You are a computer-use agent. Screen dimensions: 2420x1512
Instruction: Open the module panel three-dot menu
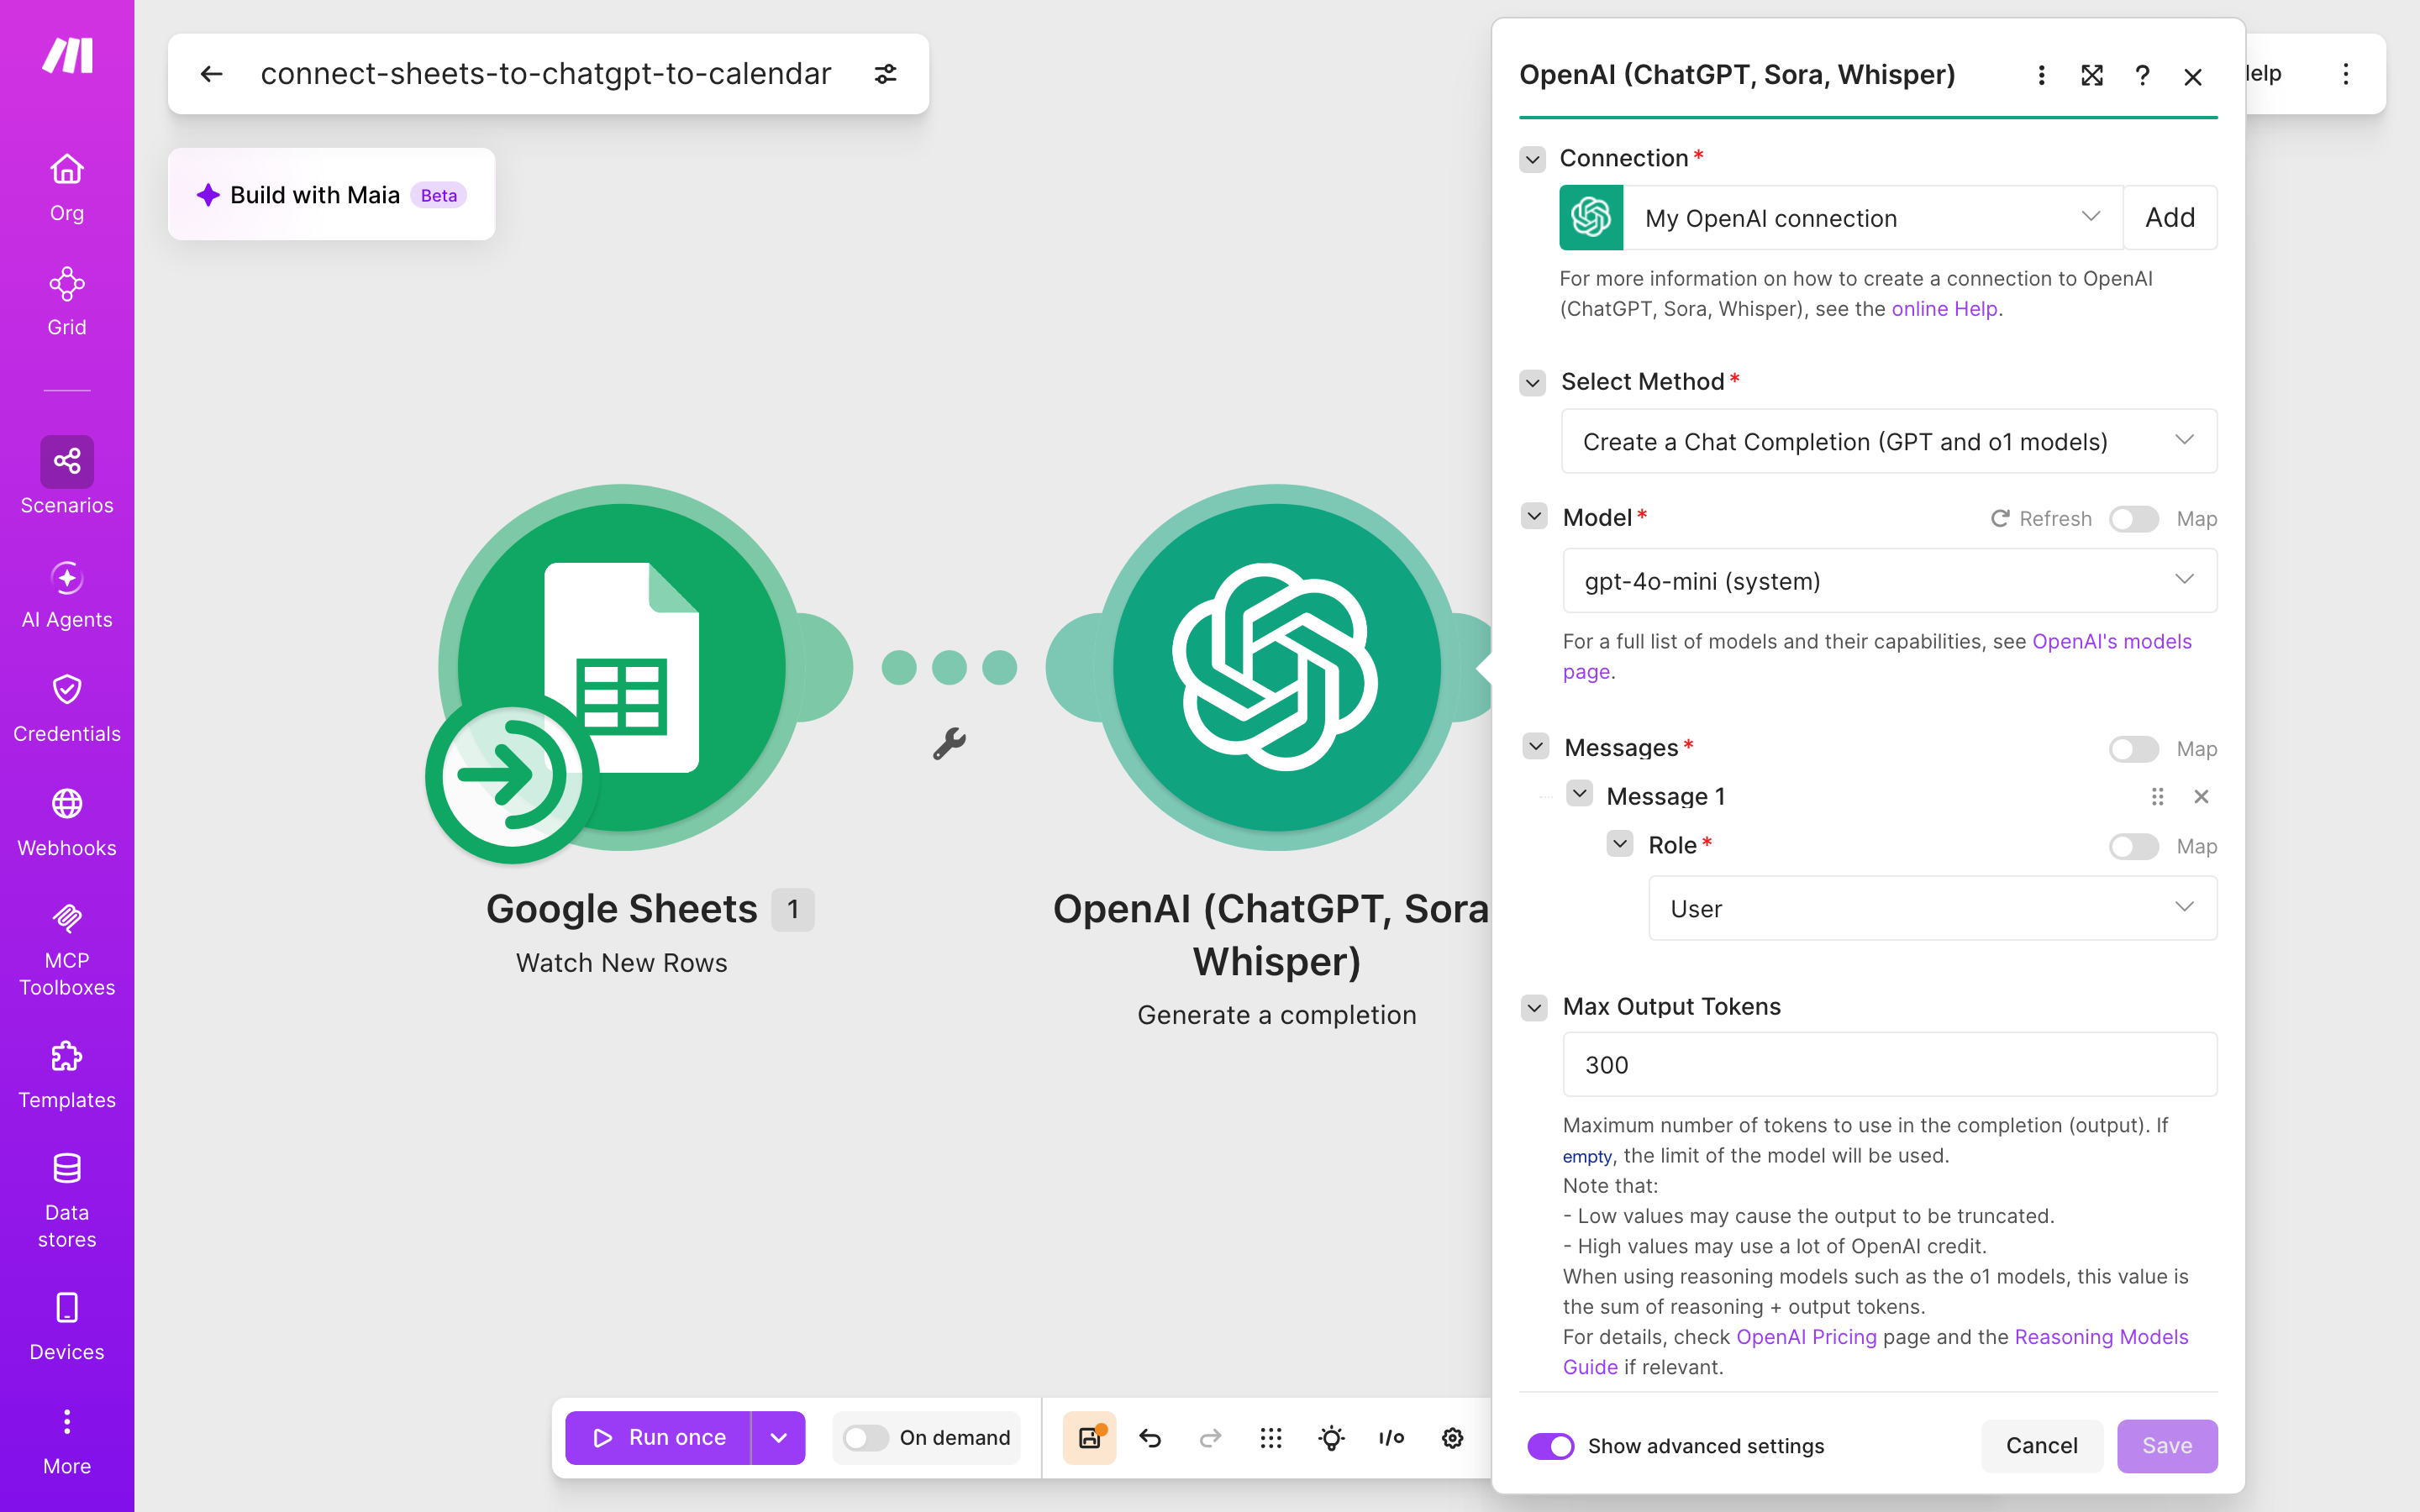click(x=2042, y=75)
